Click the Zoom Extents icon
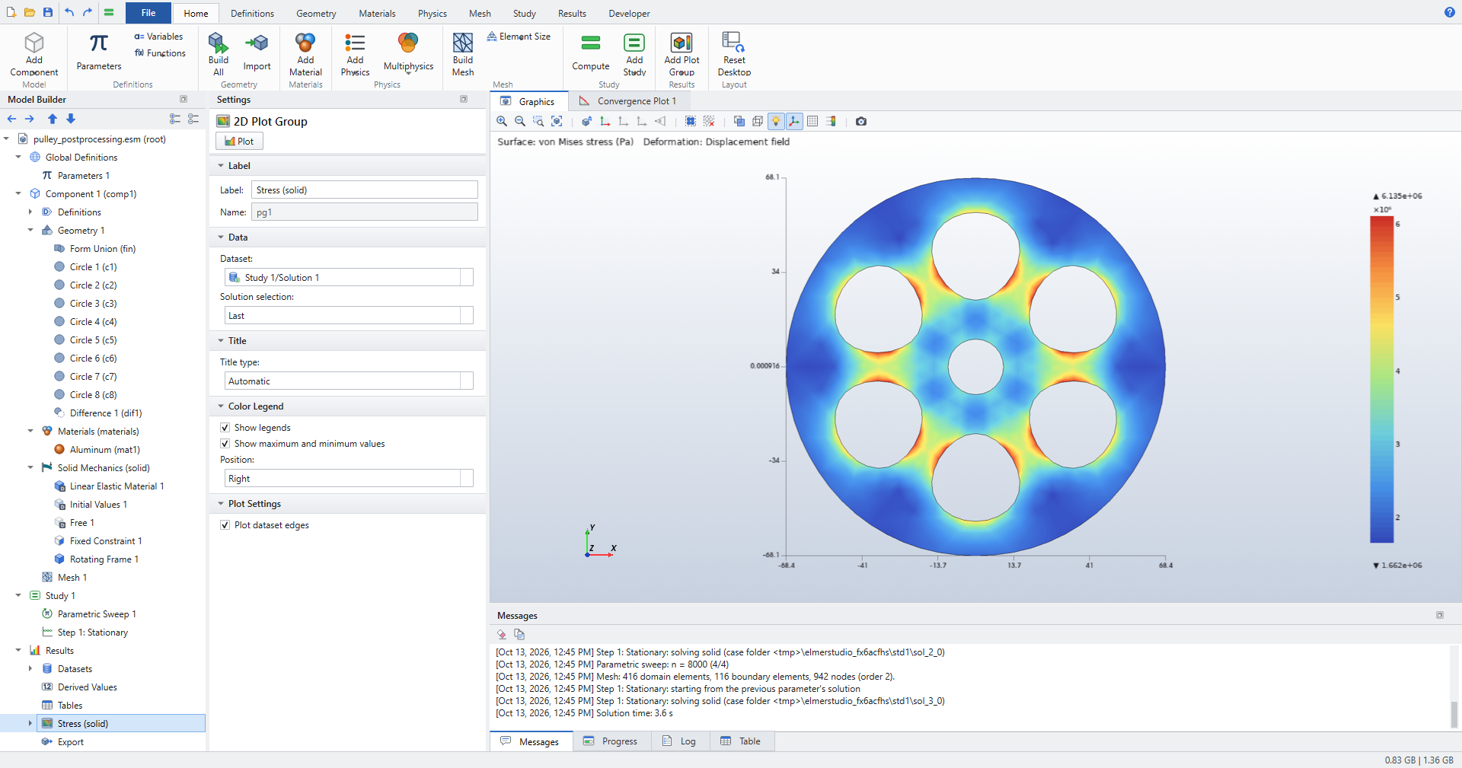The width and height of the screenshot is (1462, 768). pyautogui.click(x=557, y=121)
